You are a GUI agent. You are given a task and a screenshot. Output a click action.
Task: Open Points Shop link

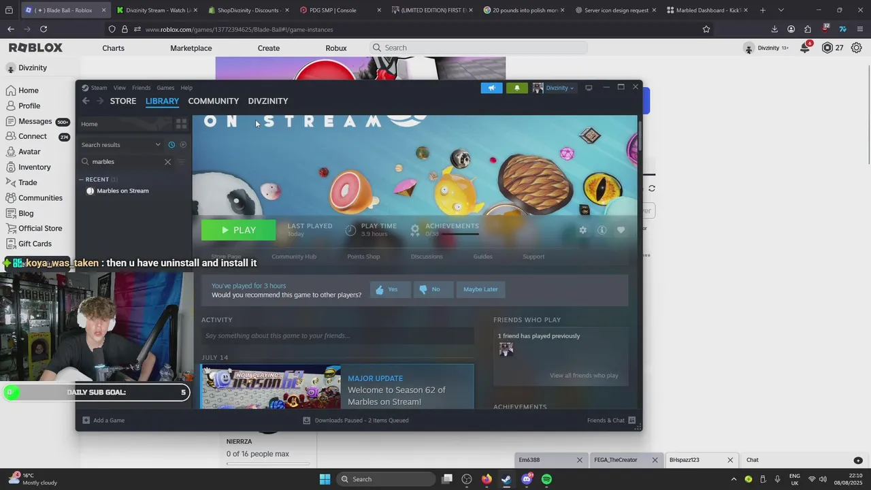coord(363,257)
